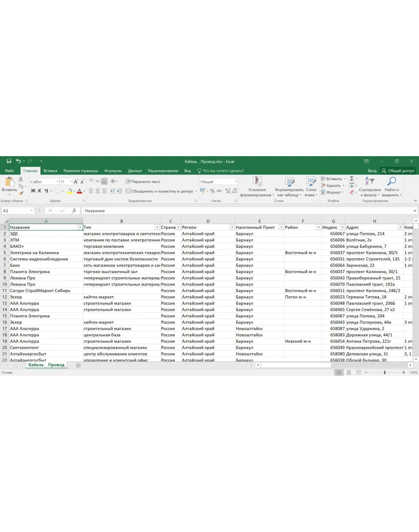Click the AutoSum sigma icon
The width and height of the screenshot is (419, 532).
[352, 179]
